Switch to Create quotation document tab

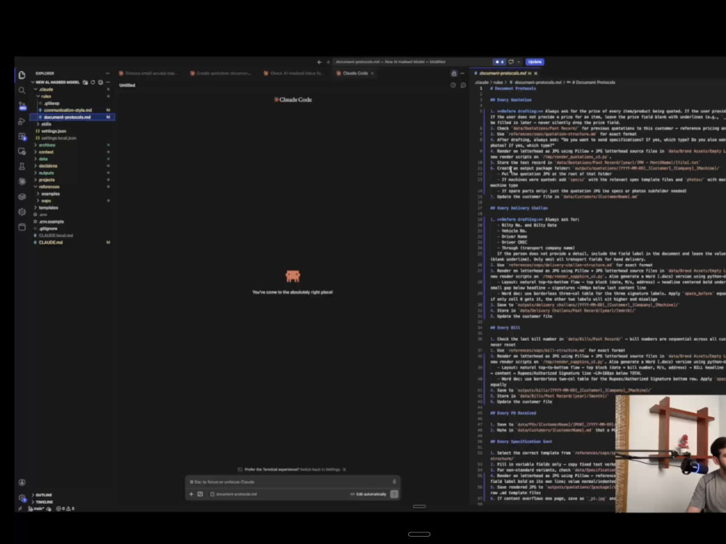coord(223,73)
